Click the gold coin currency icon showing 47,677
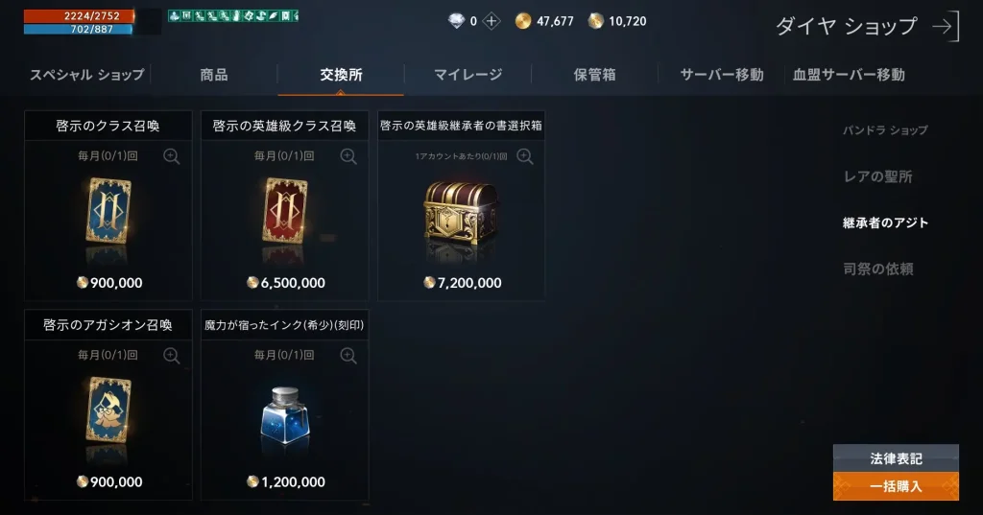This screenshot has height=515, width=983. 523,21
